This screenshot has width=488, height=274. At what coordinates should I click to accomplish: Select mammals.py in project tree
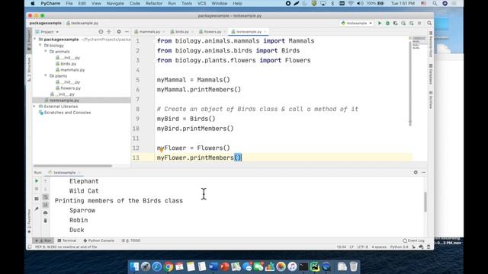point(70,70)
